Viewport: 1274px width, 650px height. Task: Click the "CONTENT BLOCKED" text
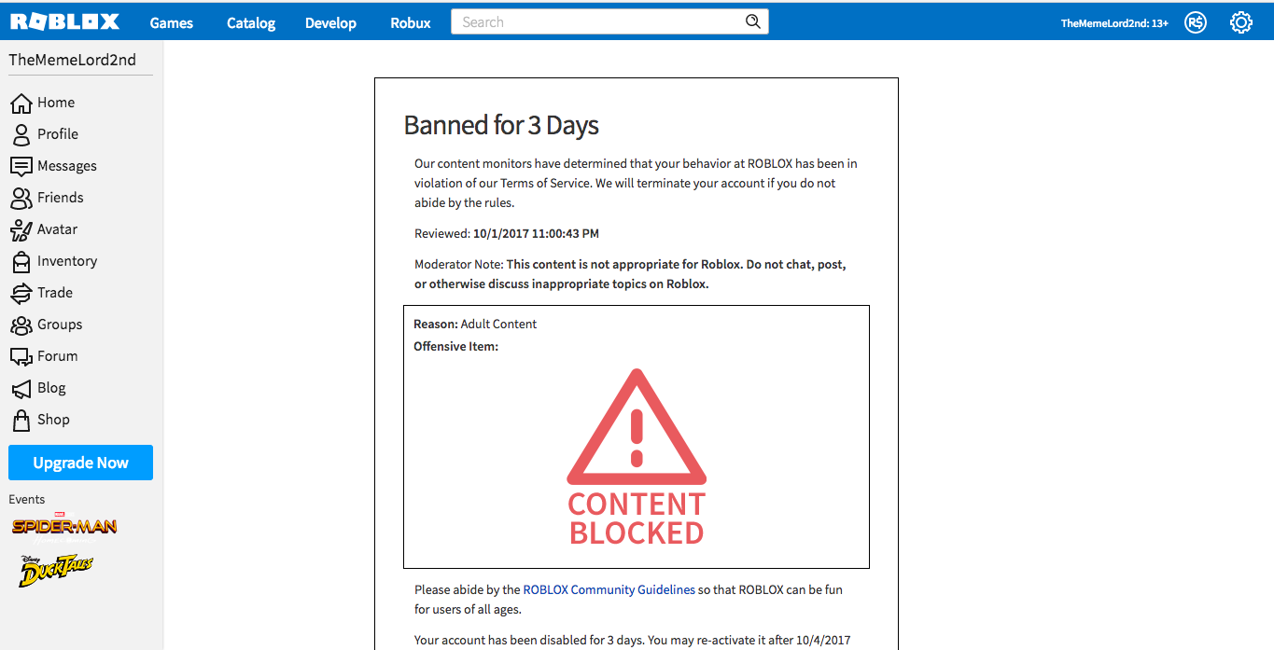point(637,519)
